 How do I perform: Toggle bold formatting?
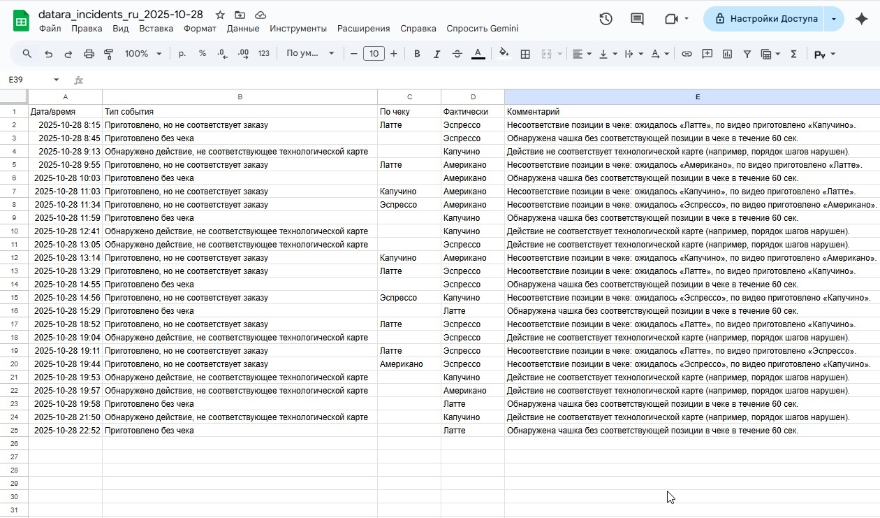417,54
